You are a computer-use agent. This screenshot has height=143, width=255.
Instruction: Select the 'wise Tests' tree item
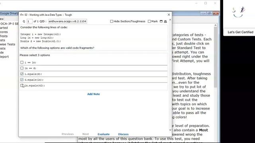point(8,44)
